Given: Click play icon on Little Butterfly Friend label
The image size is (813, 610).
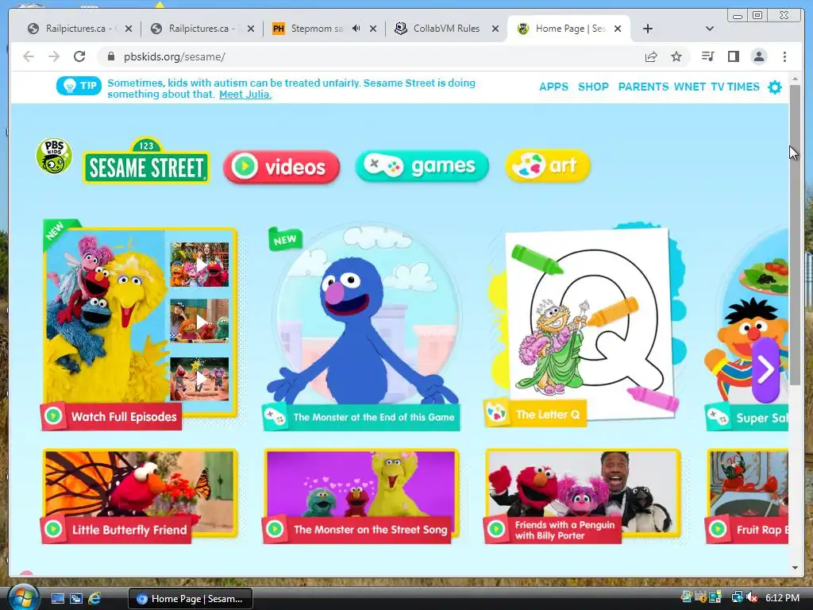Looking at the screenshot, I should tap(53, 529).
